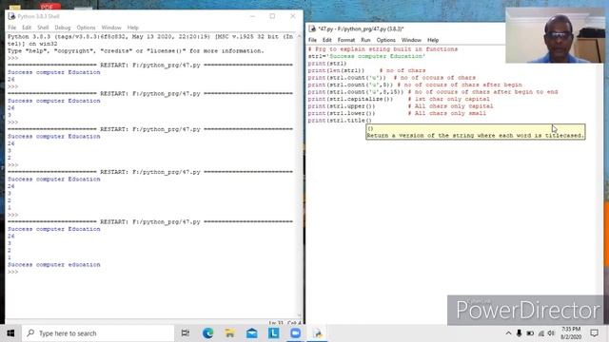Open Edit menu in 47.py editor window
This screenshot has width=609, height=342.
coord(327,40)
